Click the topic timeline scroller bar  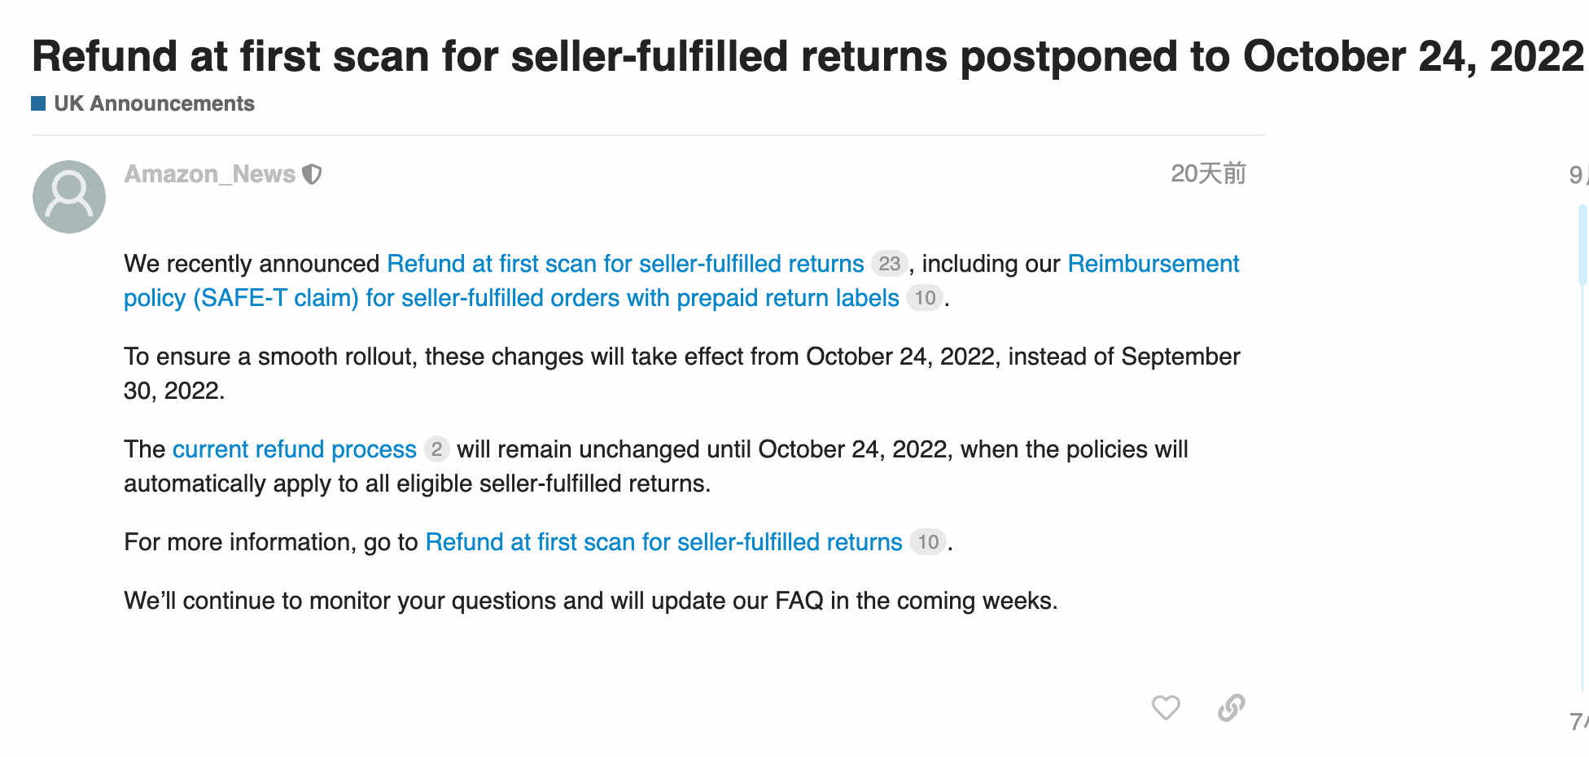(x=1582, y=244)
